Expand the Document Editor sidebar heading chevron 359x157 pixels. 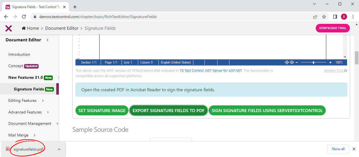pyautogui.click(x=47, y=40)
